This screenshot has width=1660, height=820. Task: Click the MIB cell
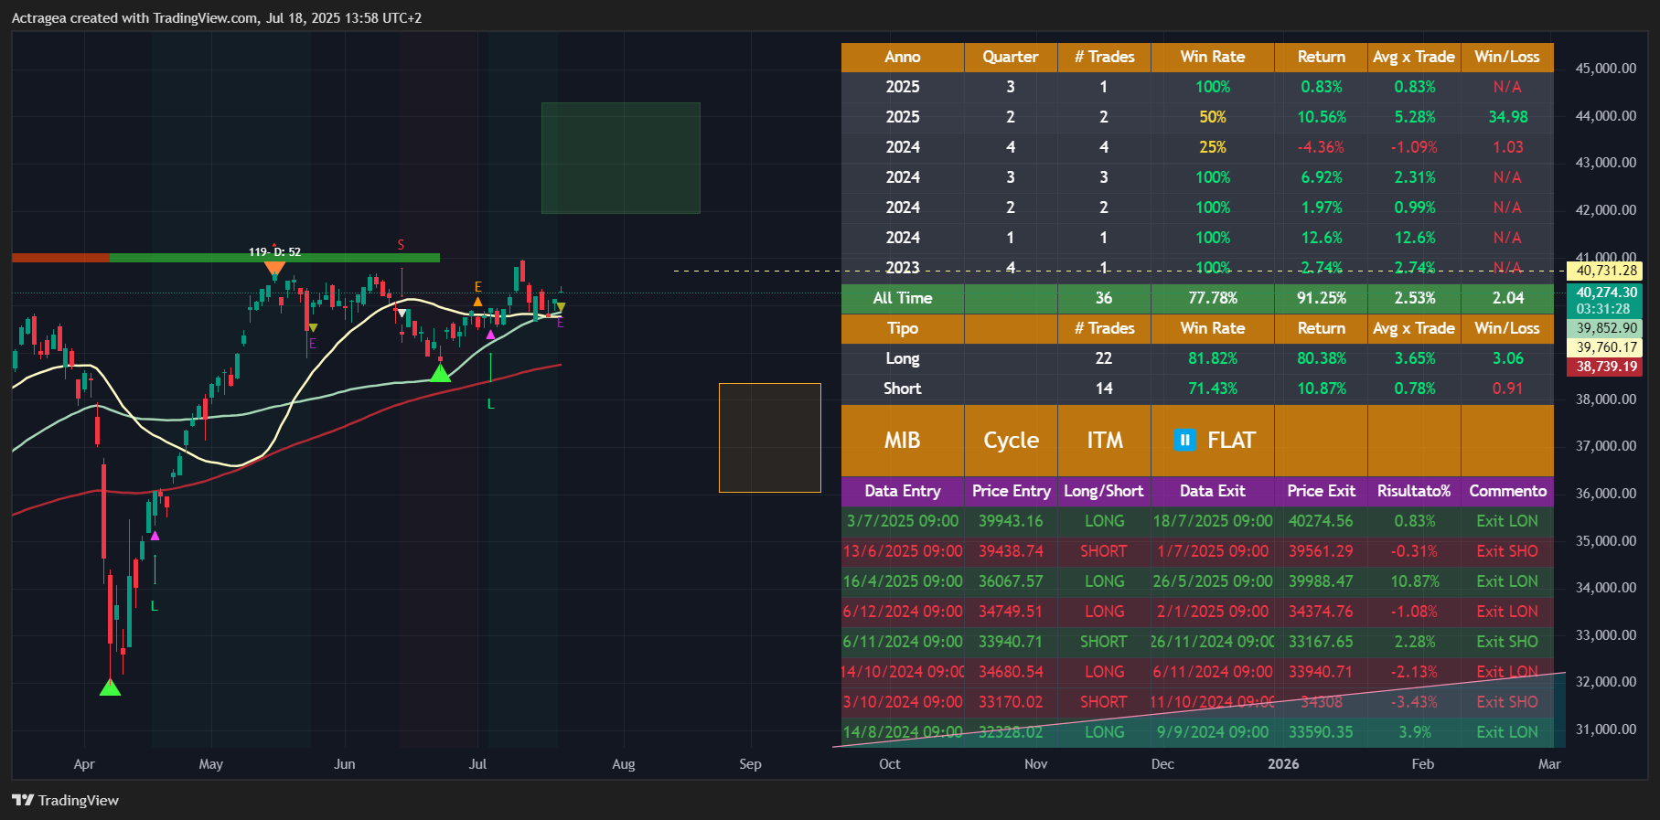903,441
